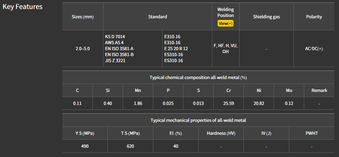The image size is (339, 157).
Task: Click the Typical chemical composition table title
Action: (x=198, y=77)
